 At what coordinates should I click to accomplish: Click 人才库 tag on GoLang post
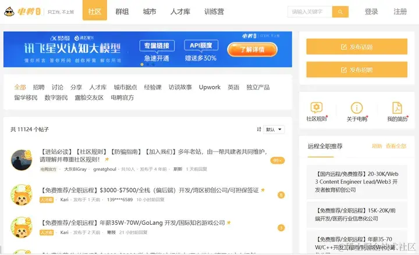47,232
